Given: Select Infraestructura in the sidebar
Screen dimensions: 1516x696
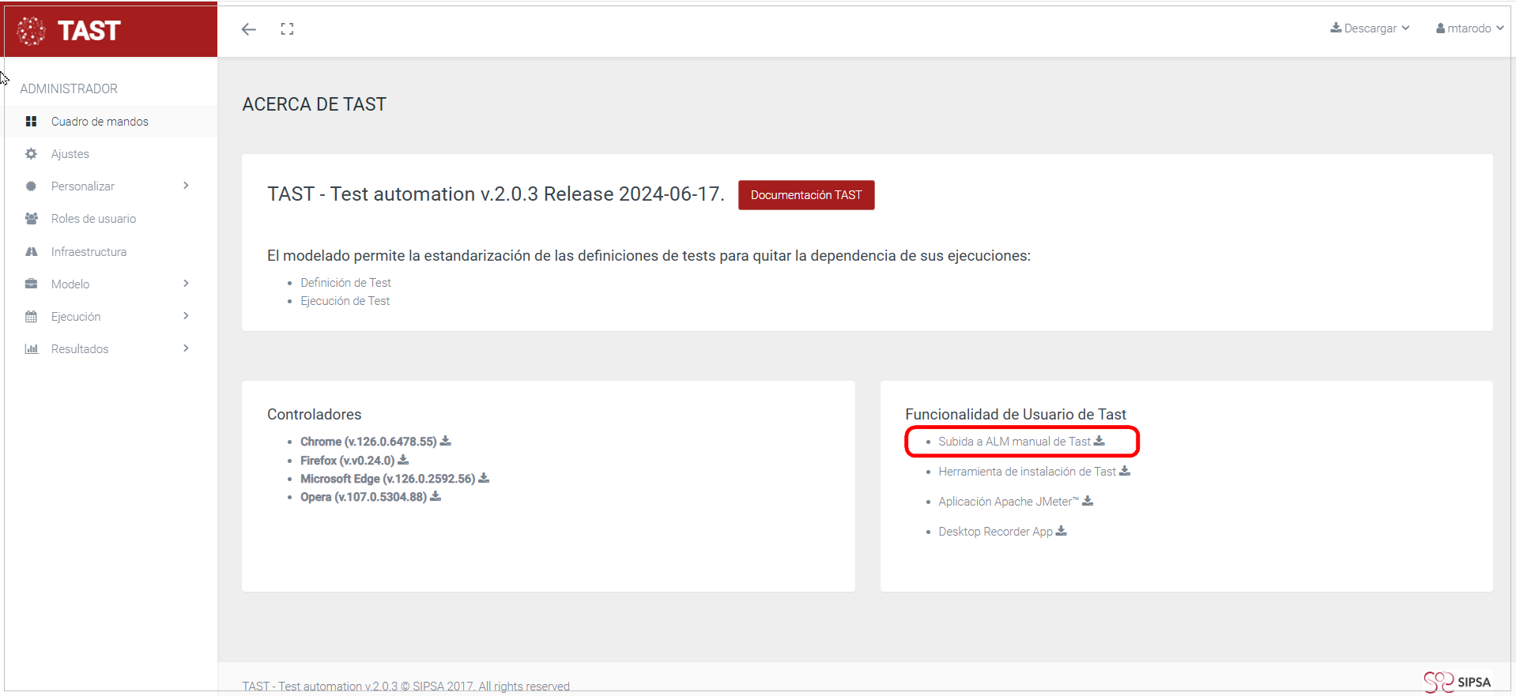Looking at the screenshot, I should click(89, 252).
